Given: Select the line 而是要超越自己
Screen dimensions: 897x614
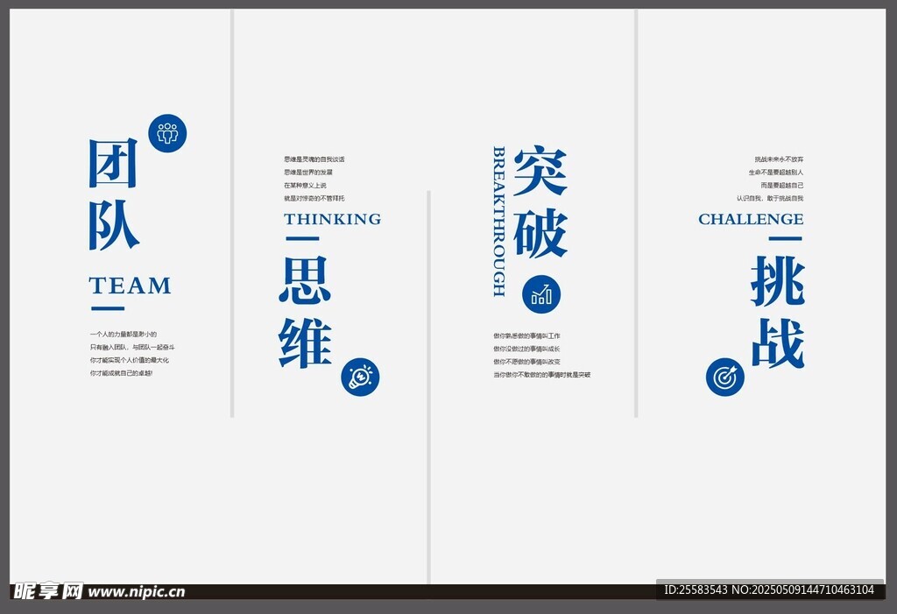Looking at the screenshot, I should click(x=782, y=186).
